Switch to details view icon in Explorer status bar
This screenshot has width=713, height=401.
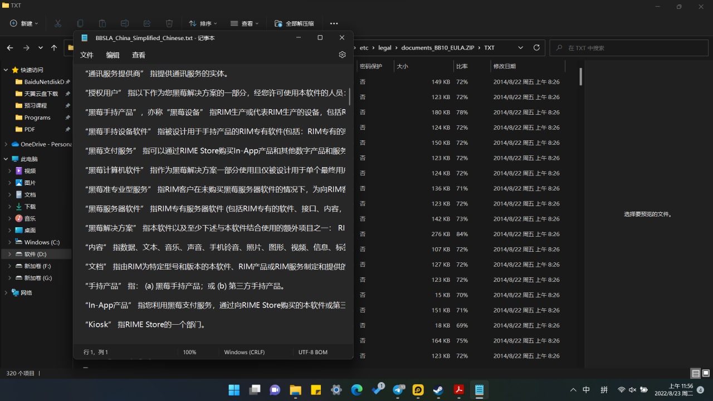point(696,373)
